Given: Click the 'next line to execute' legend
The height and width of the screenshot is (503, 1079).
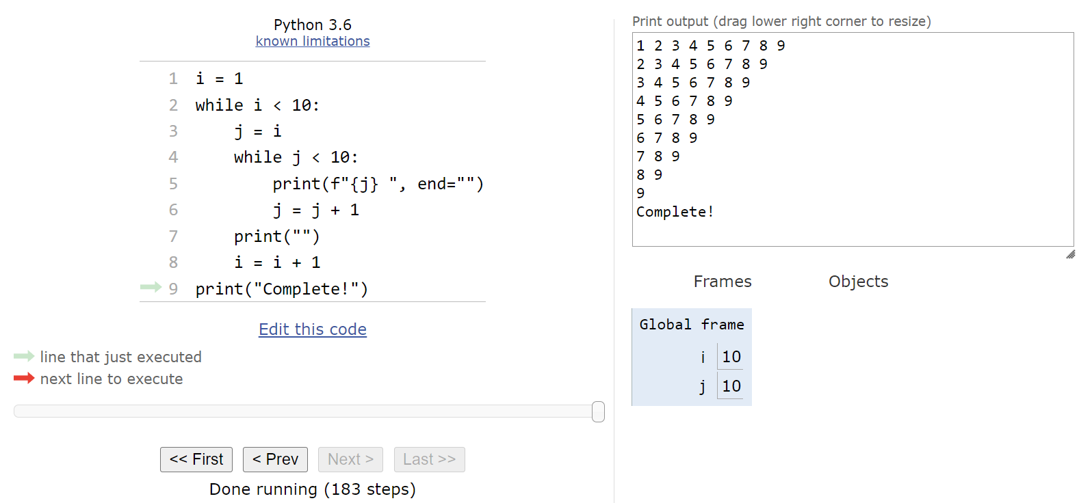Looking at the screenshot, I should 112,379.
